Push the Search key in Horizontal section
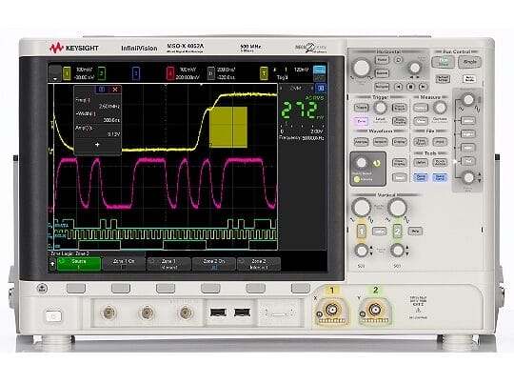Screen dimensions: 514x383 pyautogui.click(x=382, y=72)
